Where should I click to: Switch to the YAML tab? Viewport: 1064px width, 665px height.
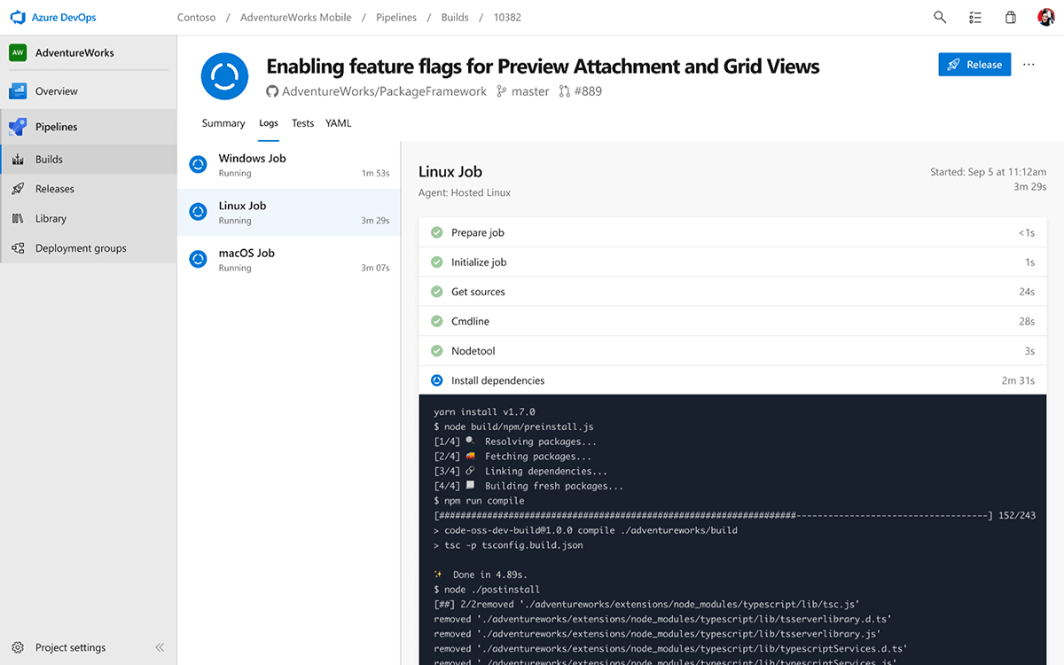(338, 123)
